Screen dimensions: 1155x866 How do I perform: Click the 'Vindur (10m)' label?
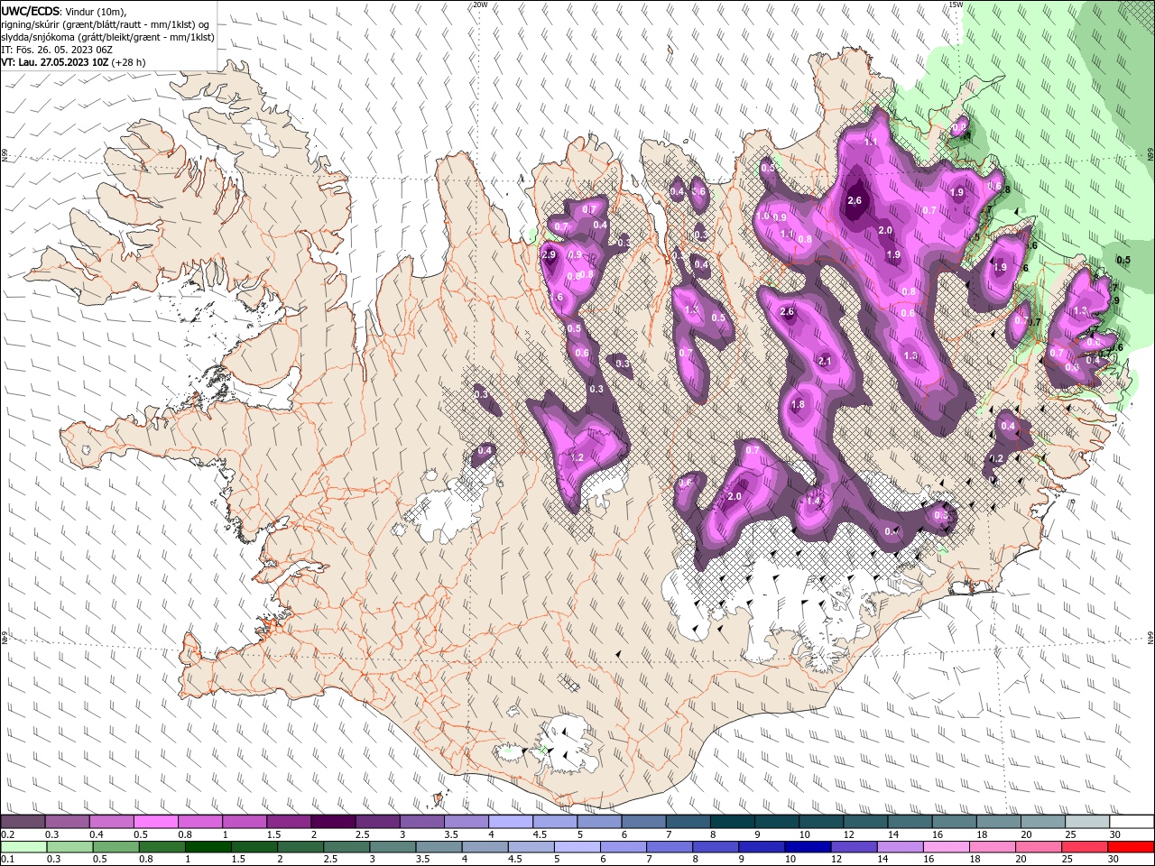[x=97, y=11]
